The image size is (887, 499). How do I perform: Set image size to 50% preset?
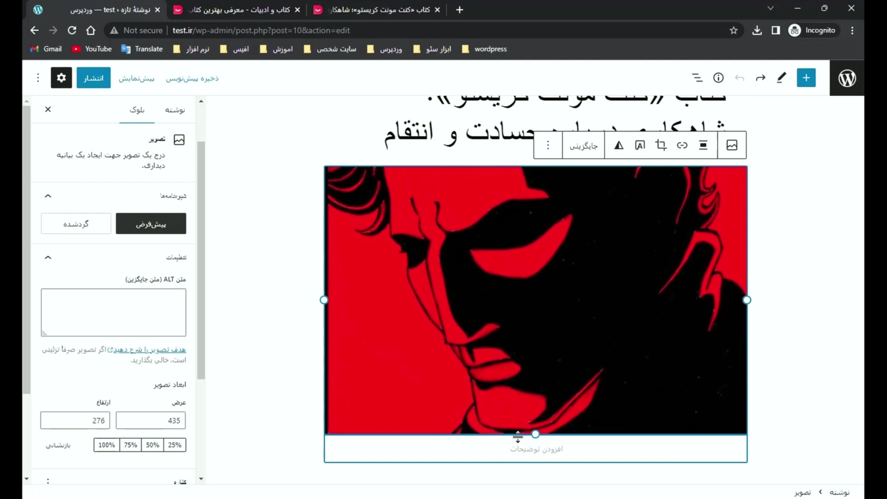tap(152, 445)
